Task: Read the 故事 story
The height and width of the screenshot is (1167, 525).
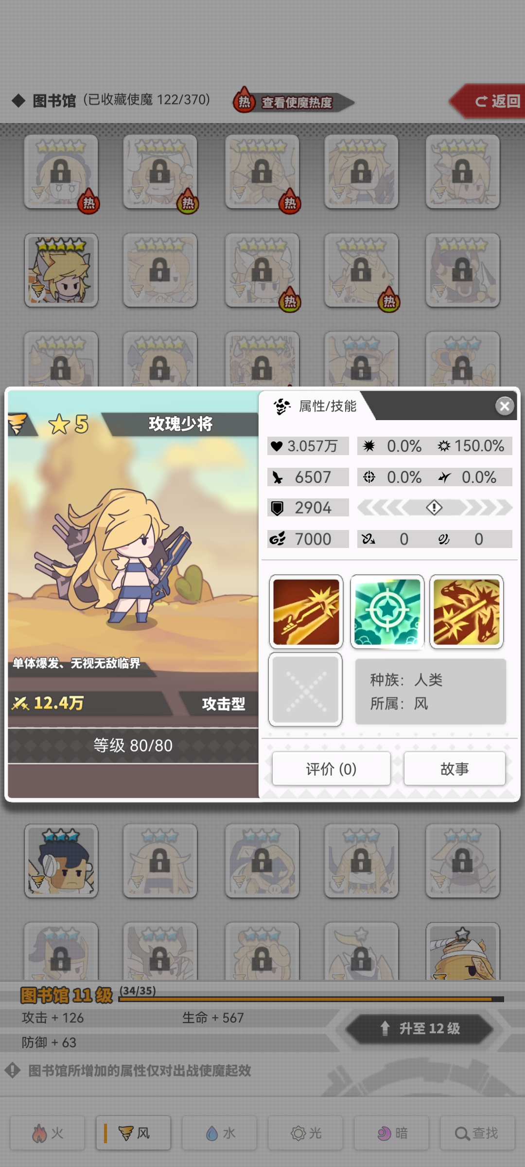Action: pos(455,768)
